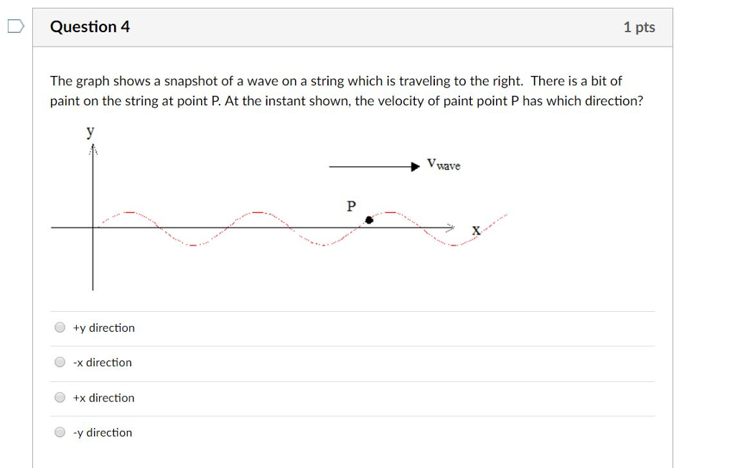The width and height of the screenshot is (735, 468).
Task: Click the x-axis arrowhead on the graph
Action: pos(451,226)
